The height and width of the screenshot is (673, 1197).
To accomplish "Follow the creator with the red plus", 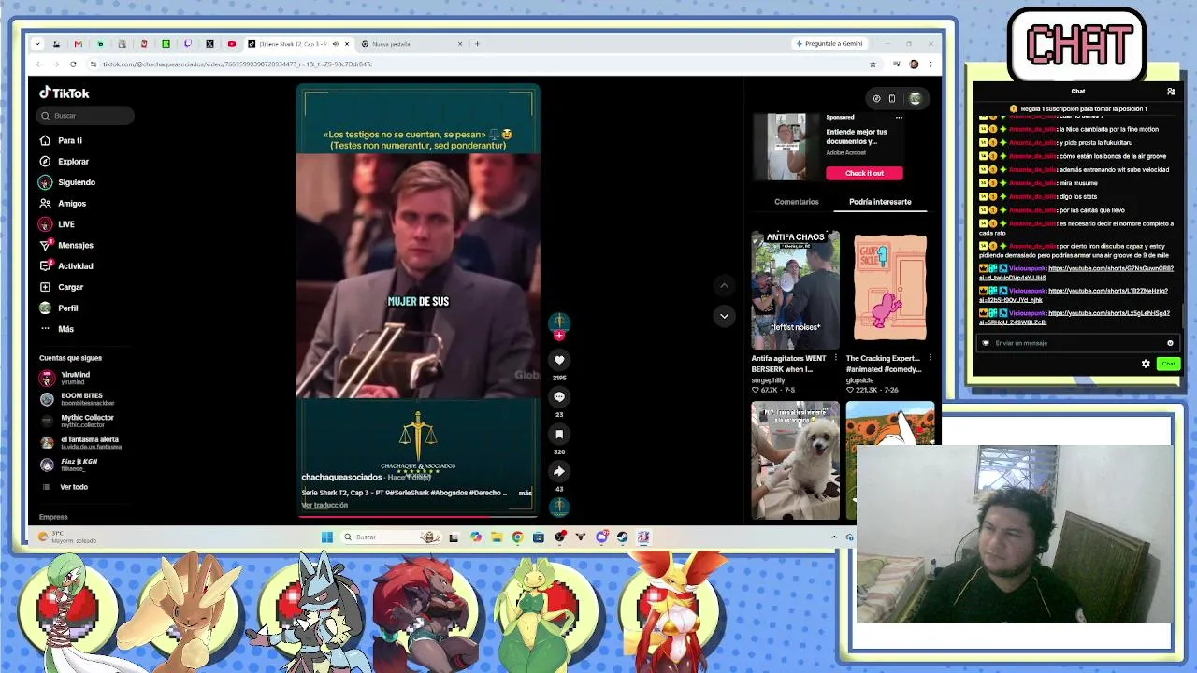I will click(x=559, y=336).
